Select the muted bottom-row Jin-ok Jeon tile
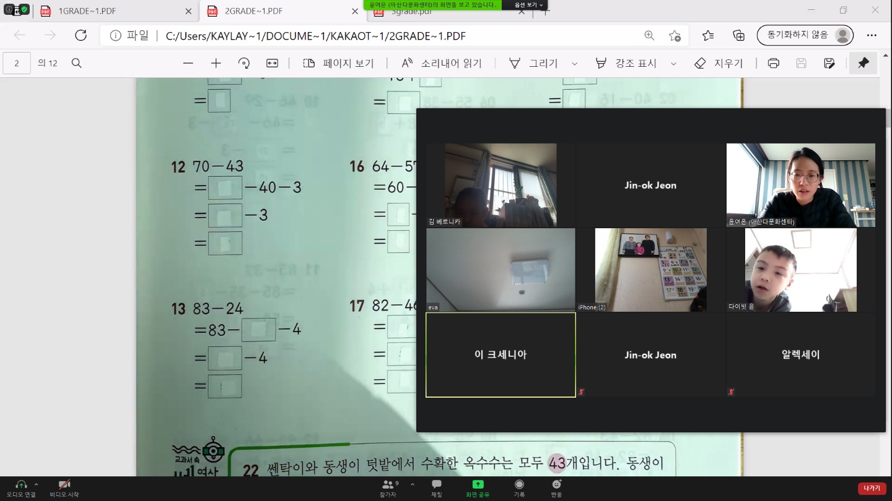The width and height of the screenshot is (892, 501). pyautogui.click(x=650, y=354)
